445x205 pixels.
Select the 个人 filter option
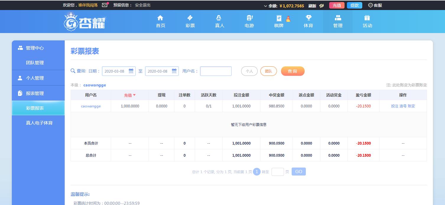coord(249,71)
